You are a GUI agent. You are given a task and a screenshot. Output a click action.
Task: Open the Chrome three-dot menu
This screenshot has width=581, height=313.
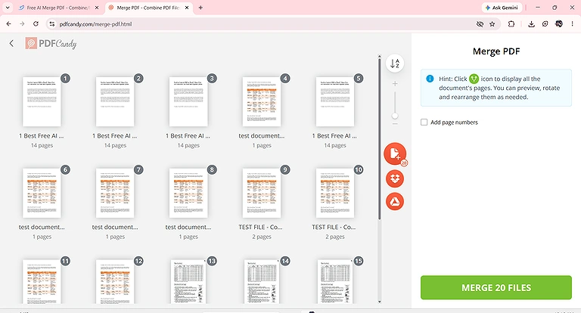pos(573,24)
